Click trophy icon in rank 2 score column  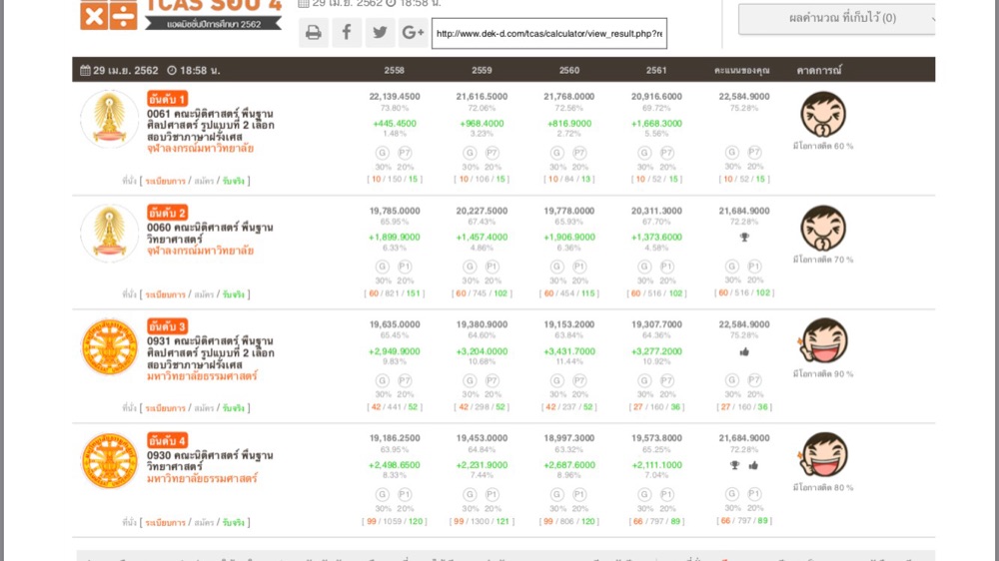(743, 237)
